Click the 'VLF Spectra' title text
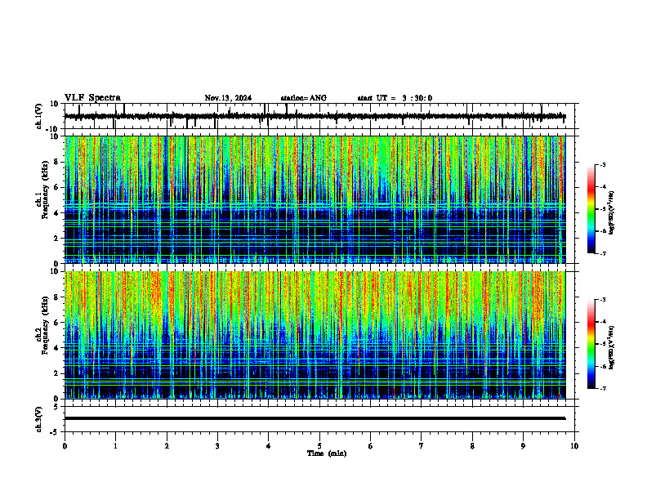 coord(92,98)
